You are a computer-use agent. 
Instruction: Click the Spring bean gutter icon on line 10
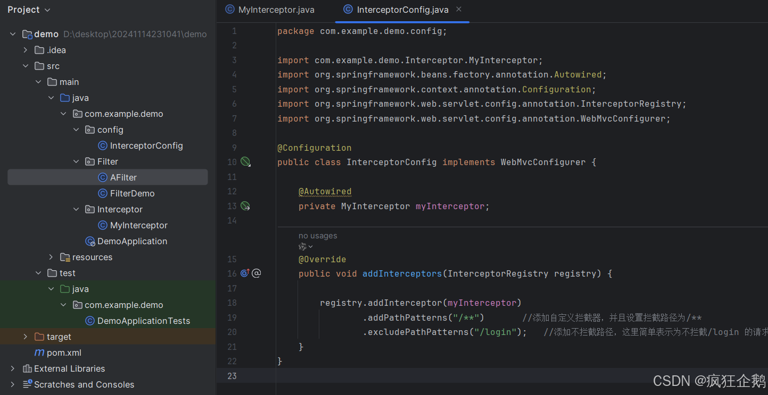[x=244, y=161]
